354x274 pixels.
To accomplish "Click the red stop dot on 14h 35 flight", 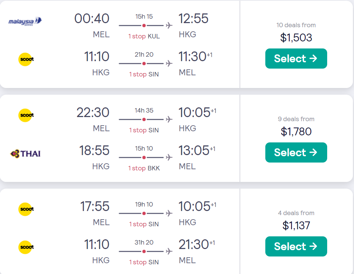I will click(x=144, y=120).
